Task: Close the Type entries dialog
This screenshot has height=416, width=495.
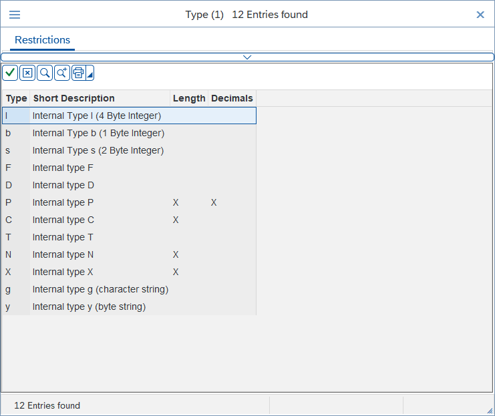Action: pyautogui.click(x=480, y=15)
